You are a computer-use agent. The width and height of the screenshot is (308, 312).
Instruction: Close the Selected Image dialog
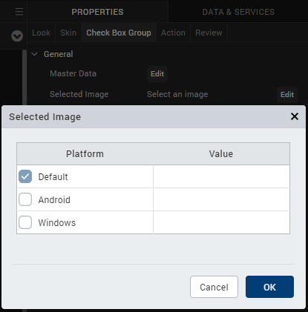(295, 116)
